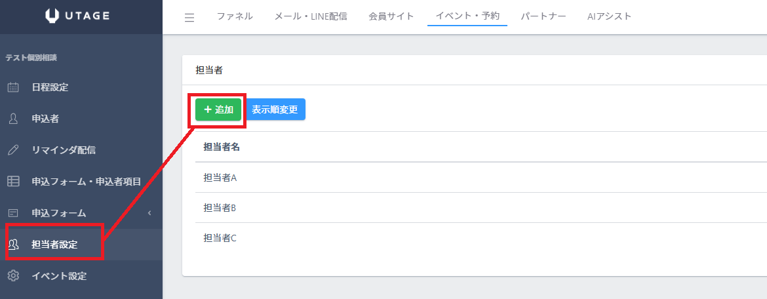The image size is (767, 299).
Task: Open the AIアシスト tab
Action: (x=610, y=16)
